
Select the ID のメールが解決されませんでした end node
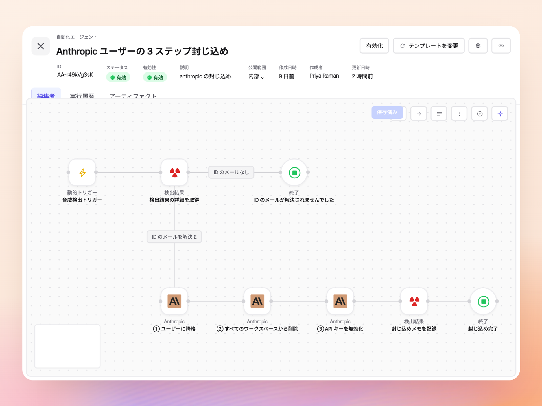294,172
